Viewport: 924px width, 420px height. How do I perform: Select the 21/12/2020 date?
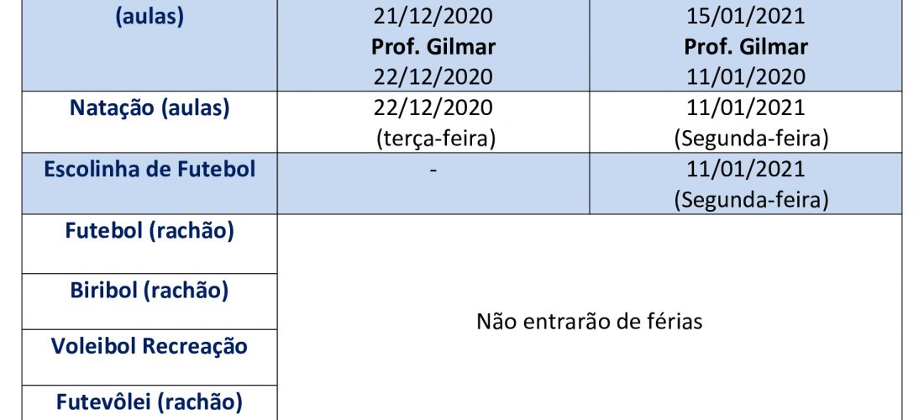(433, 17)
